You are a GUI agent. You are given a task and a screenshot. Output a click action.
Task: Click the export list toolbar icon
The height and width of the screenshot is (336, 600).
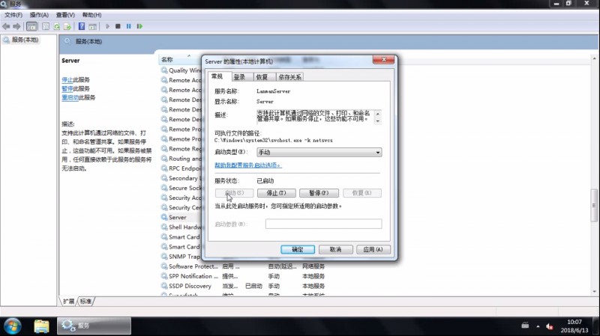point(67,26)
